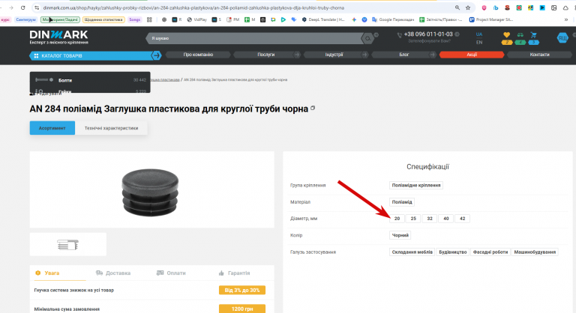Switch to 'Технічні характеристики' tab
The image size is (576, 313).
[111, 128]
